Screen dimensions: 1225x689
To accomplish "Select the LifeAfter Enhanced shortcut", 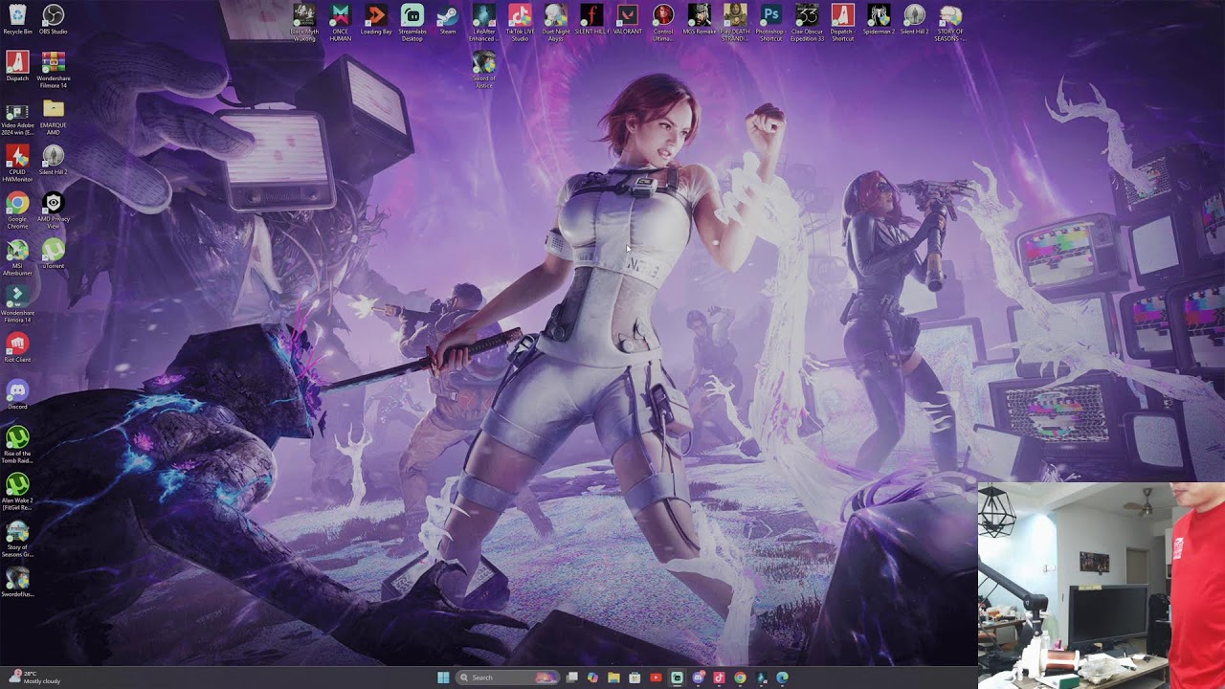I will pos(484,23).
